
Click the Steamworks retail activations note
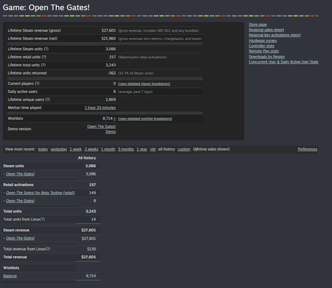coord(142,57)
